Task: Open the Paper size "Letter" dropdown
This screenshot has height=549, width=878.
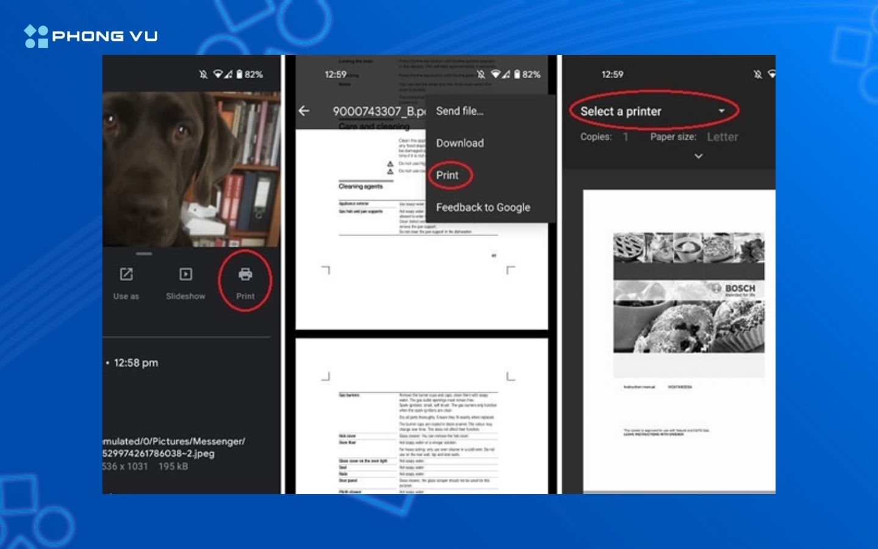Action: 722,137
